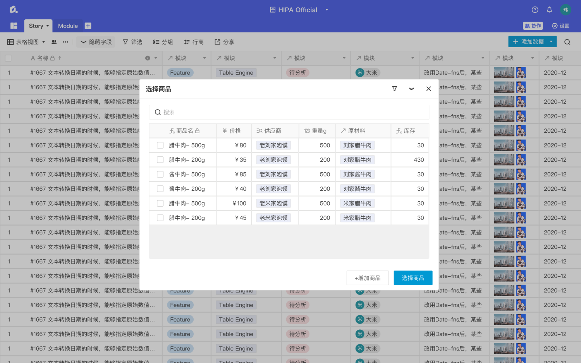Close the 选择商品 dialog
Viewport: 581px width, 363px height.
(428, 89)
